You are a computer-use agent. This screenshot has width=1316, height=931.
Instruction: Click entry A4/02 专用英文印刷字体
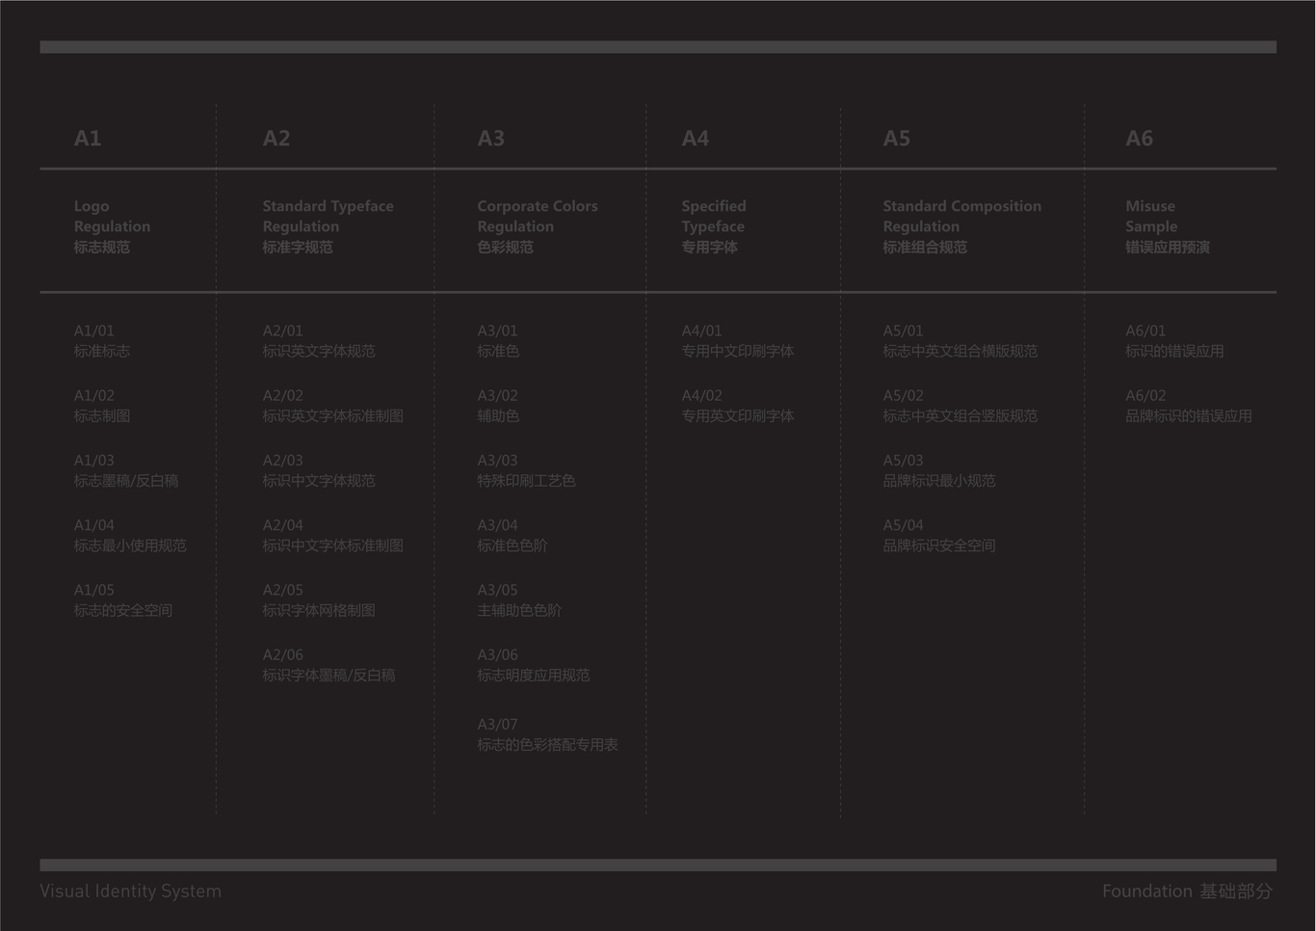(738, 406)
